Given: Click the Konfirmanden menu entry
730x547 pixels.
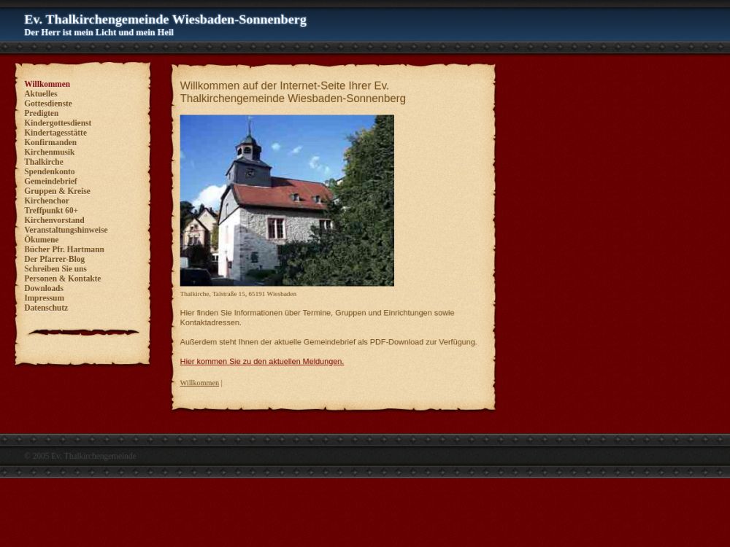Looking at the screenshot, I should (50, 142).
